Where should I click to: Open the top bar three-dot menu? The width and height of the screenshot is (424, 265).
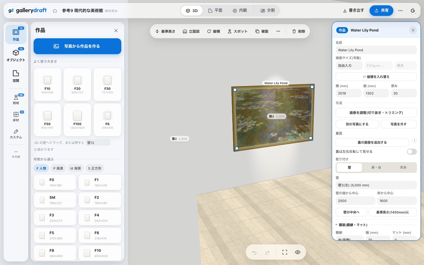(400, 11)
